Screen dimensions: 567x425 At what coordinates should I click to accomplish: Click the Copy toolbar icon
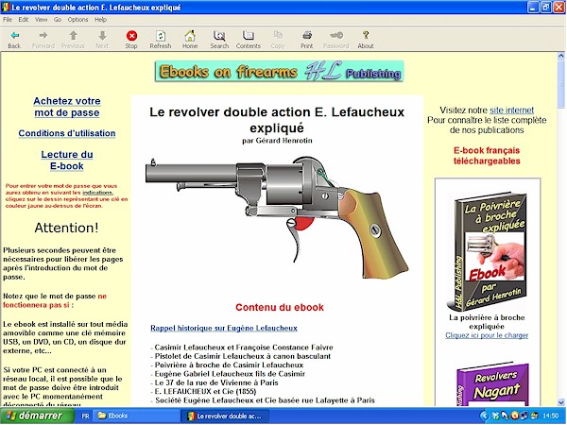click(x=278, y=36)
